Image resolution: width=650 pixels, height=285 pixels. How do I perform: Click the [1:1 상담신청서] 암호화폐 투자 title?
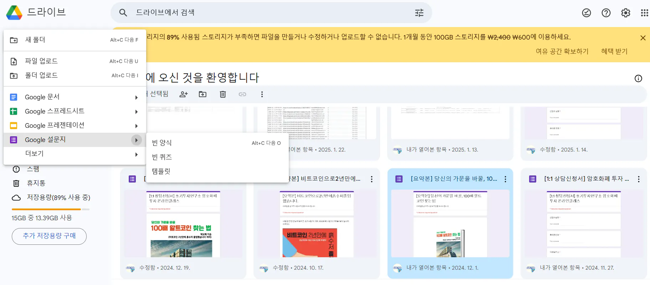point(587,179)
